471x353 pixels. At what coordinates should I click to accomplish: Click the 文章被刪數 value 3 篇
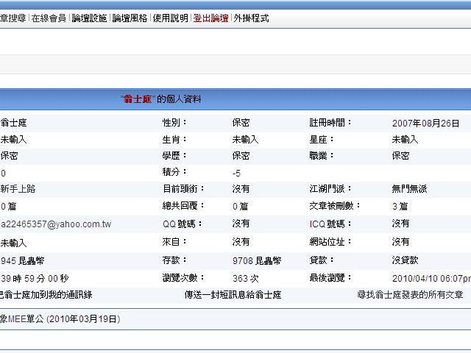pos(400,207)
